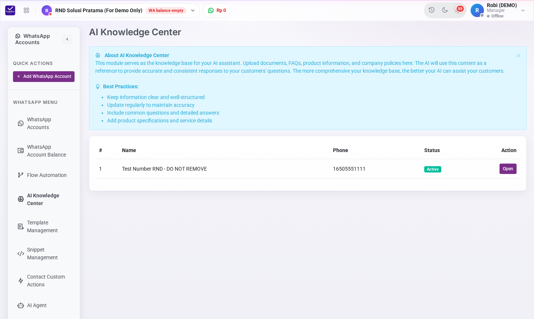
Task: Click the WA balance empty badge
Action: 166,10
